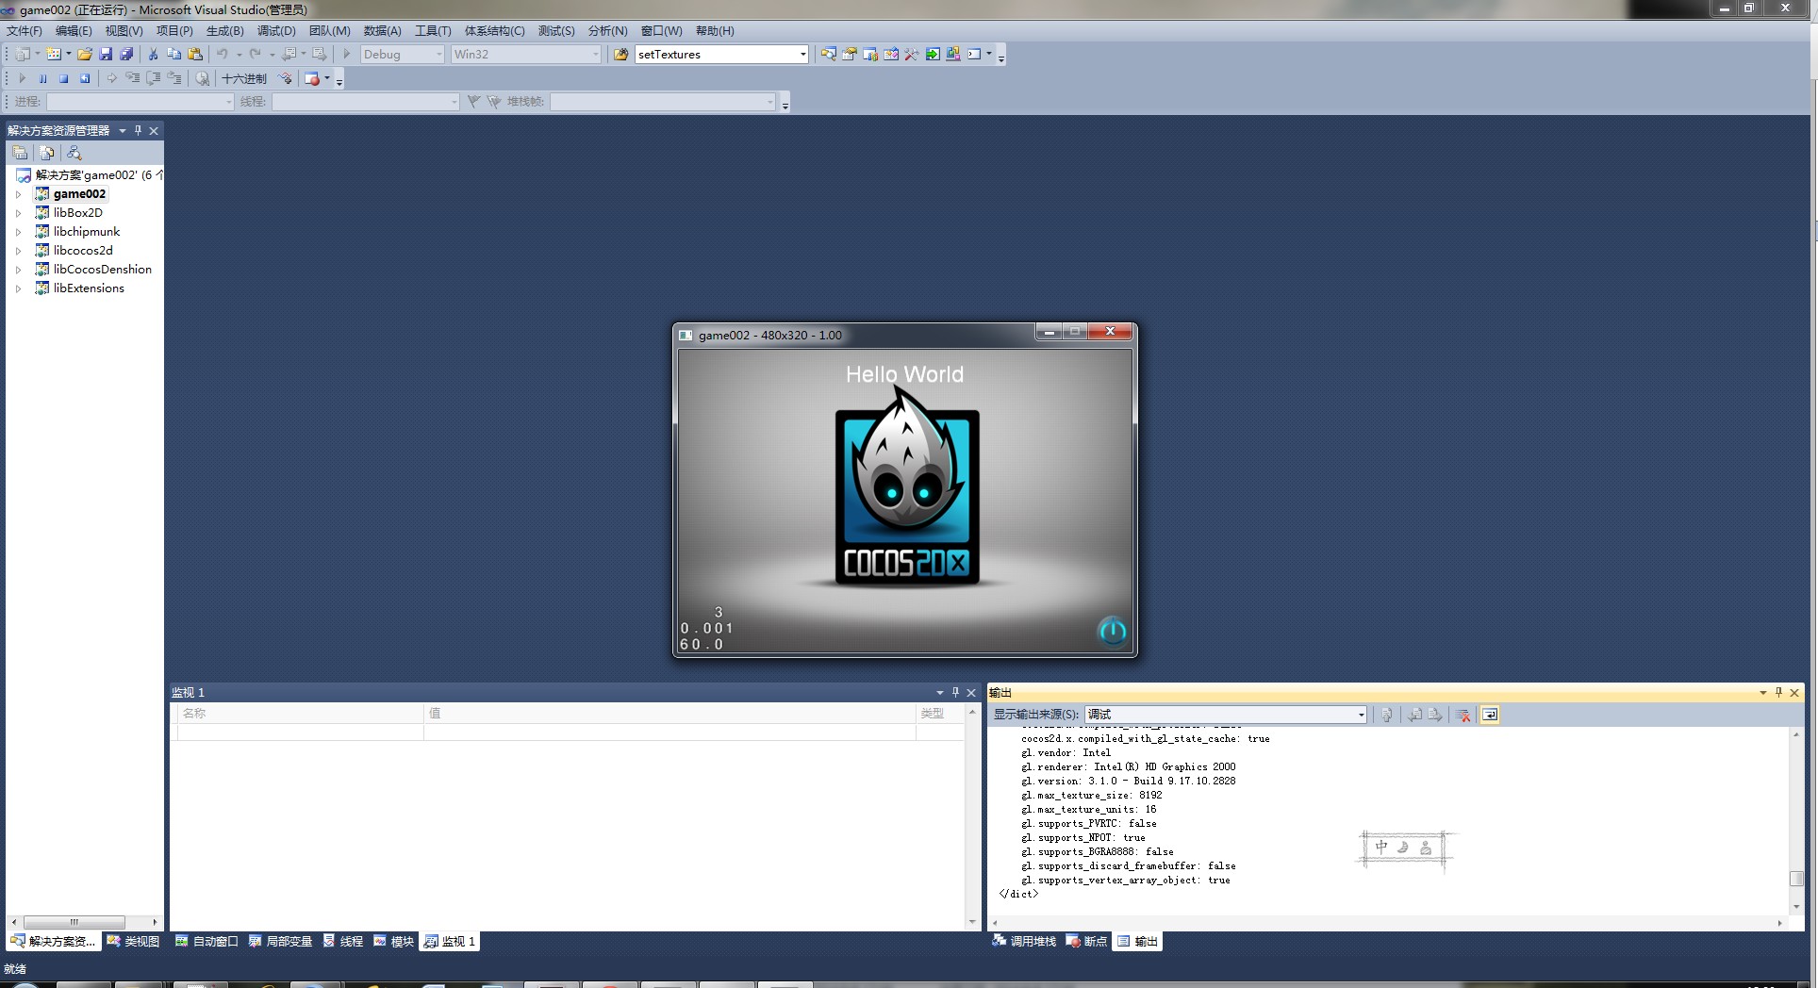Viewport: 1818px width, 988px height.
Task: Toggle auto-hide pin on the 监视 1 panel
Action: point(955,692)
